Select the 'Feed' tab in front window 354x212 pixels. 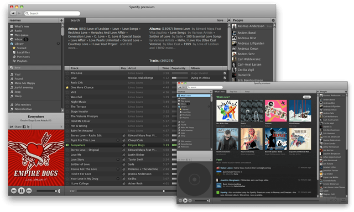click(247, 92)
